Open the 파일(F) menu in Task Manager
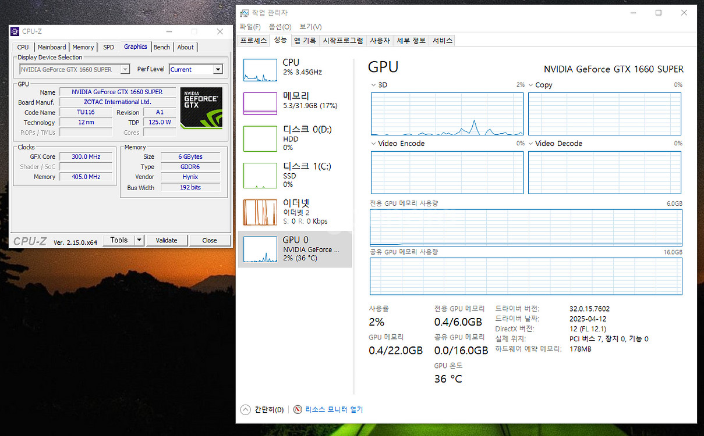 250,27
